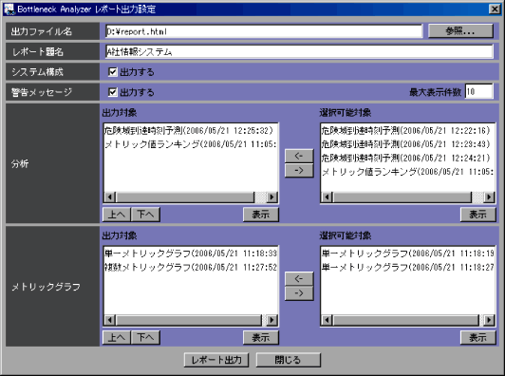Click the -> arrow button in メトリックグラフ section
This screenshot has height=376, width=505.
pos(299,293)
